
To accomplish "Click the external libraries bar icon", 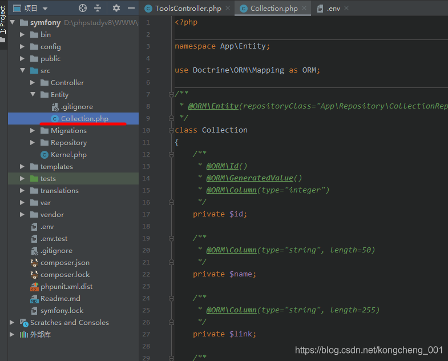I will click(24, 335).
